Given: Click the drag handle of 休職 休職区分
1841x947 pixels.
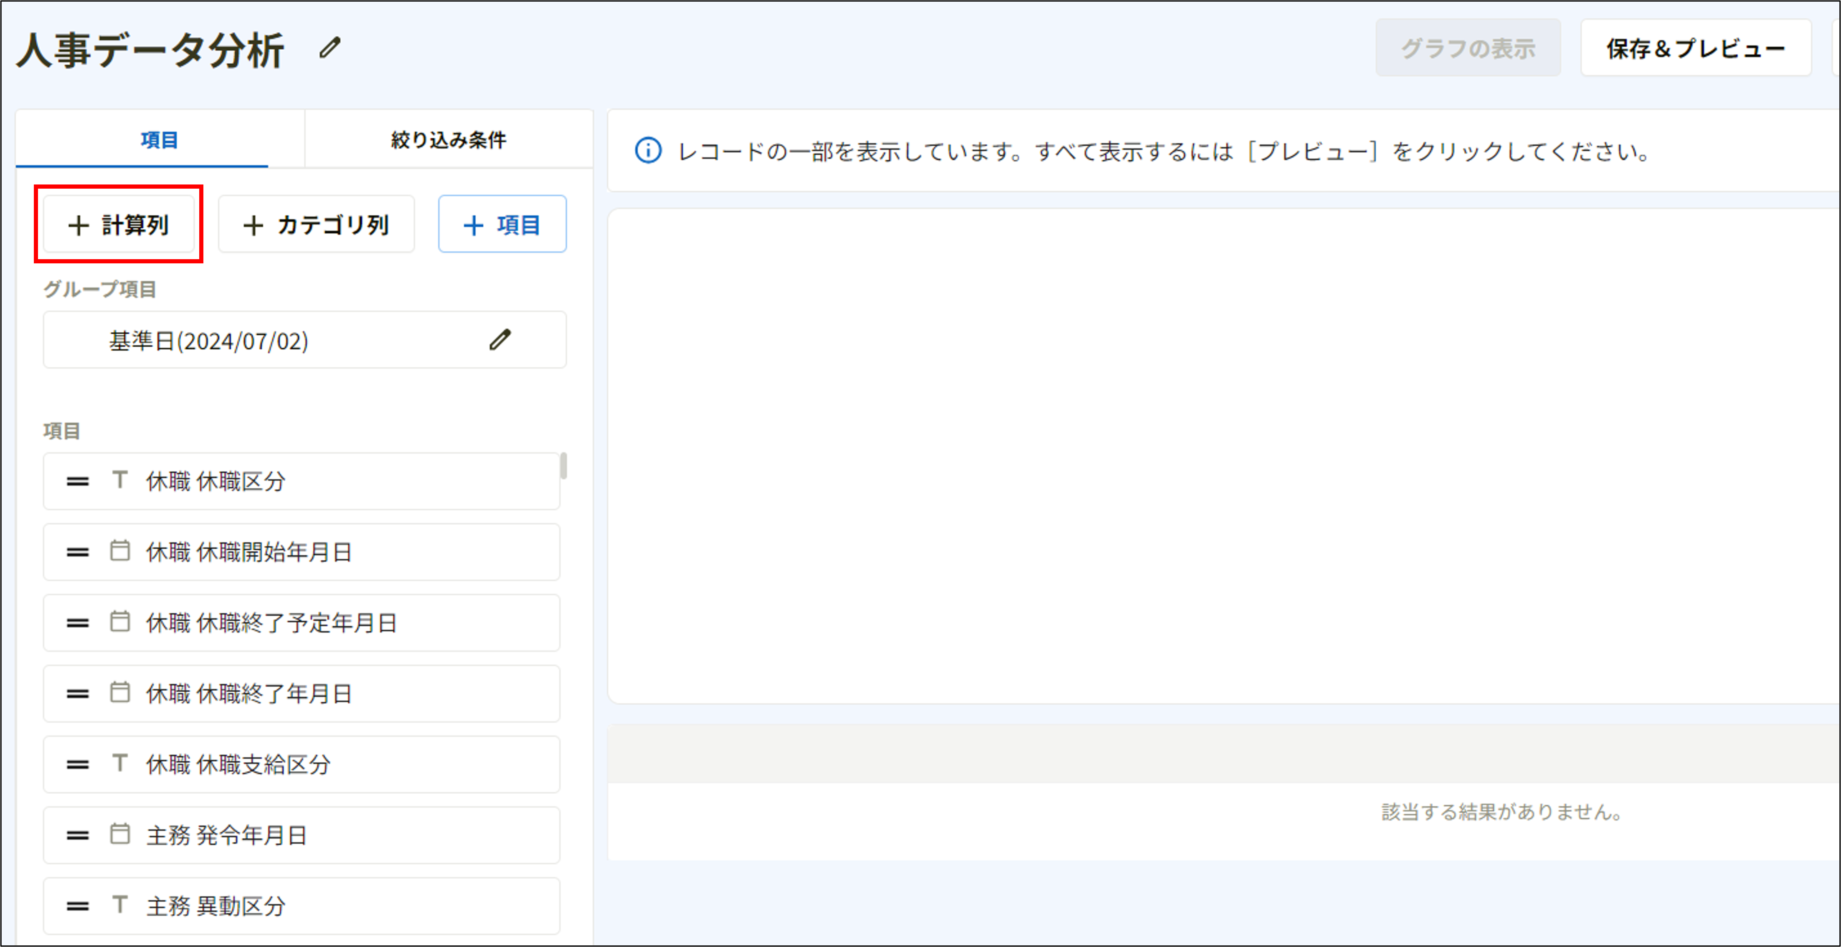Looking at the screenshot, I should pos(76,481).
